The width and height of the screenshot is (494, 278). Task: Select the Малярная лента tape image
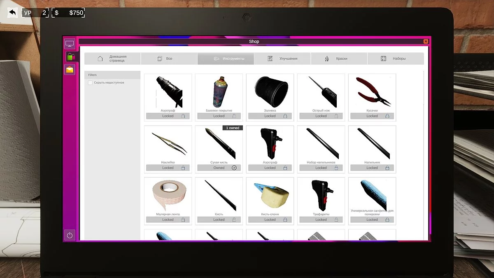168,196
